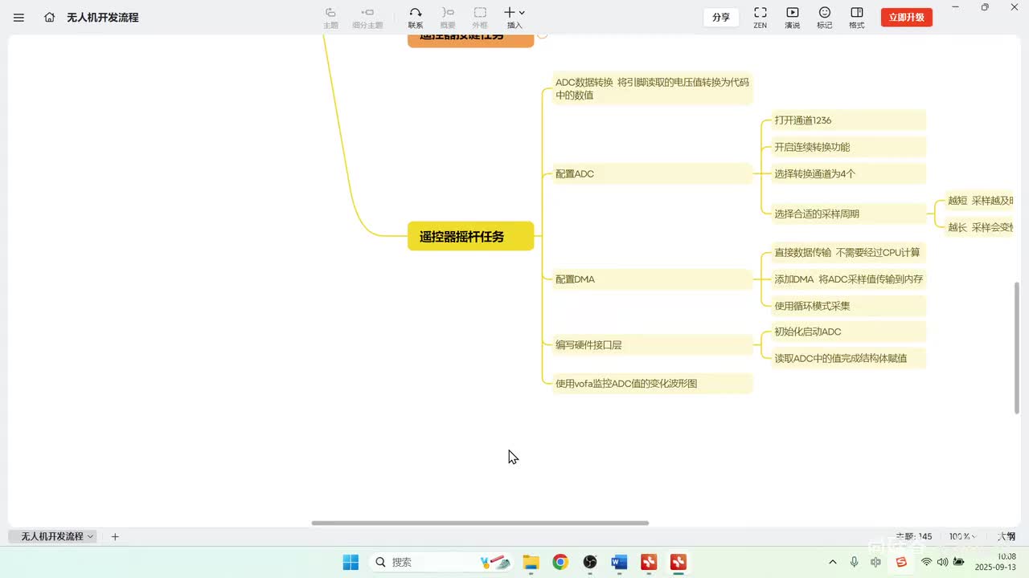Viewport: 1029px width, 578px height.
Task: Collapse the orange topic's branch circle
Action: click(543, 34)
